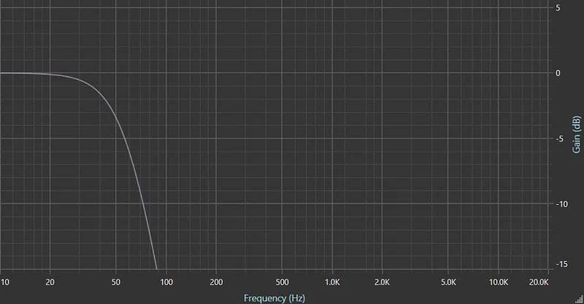Viewport: 584px width, 304px height.
Task: Click the '-5' gain axis label
Action: click(558, 139)
